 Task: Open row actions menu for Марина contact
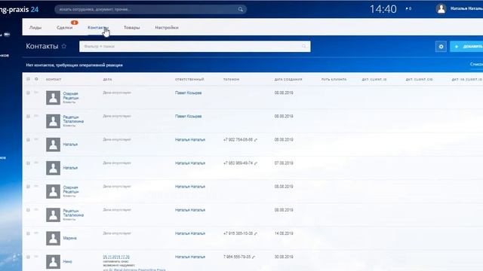click(x=36, y=233)
